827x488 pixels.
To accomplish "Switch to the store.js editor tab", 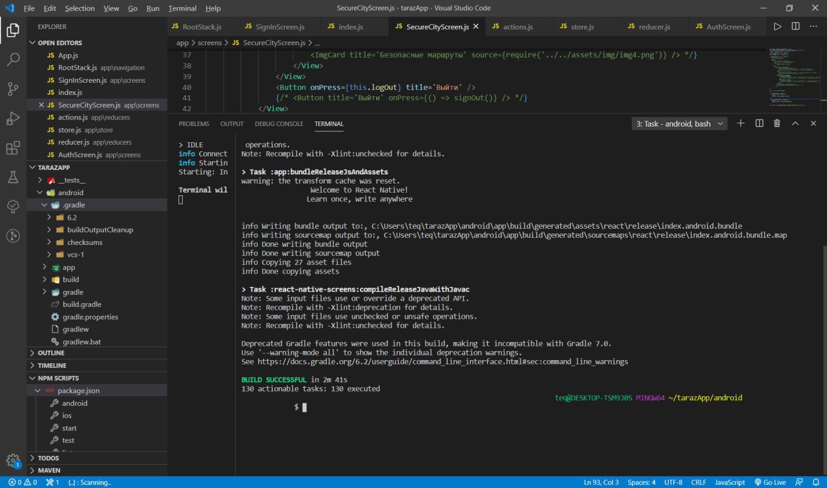I will (581, 27).
